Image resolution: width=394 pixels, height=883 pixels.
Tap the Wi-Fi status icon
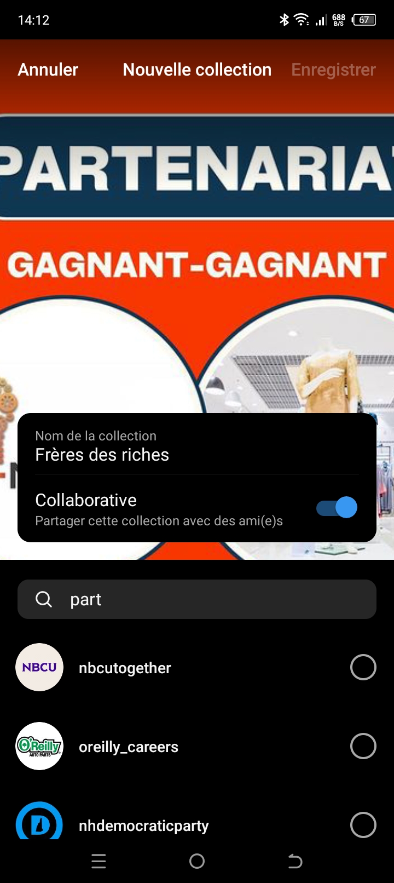(x=301, y=20)
